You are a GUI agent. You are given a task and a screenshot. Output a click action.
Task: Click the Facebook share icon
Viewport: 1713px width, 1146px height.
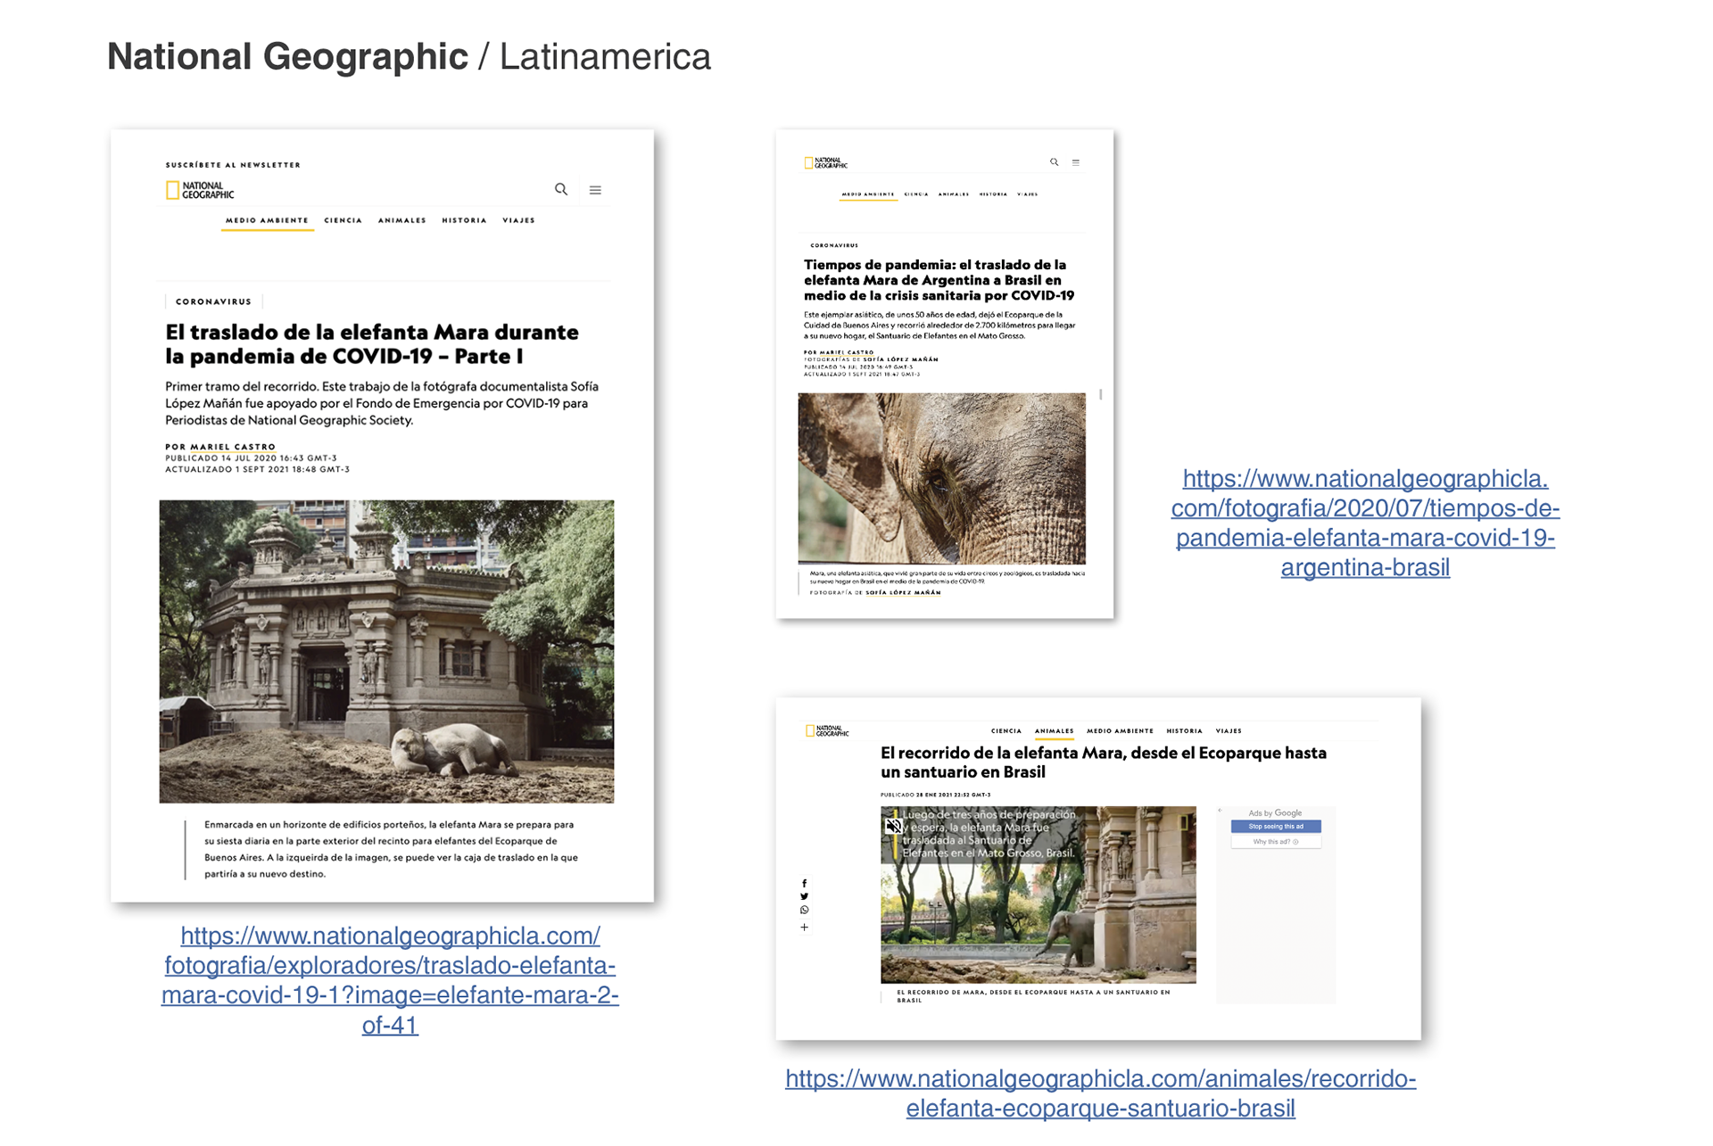804,883
